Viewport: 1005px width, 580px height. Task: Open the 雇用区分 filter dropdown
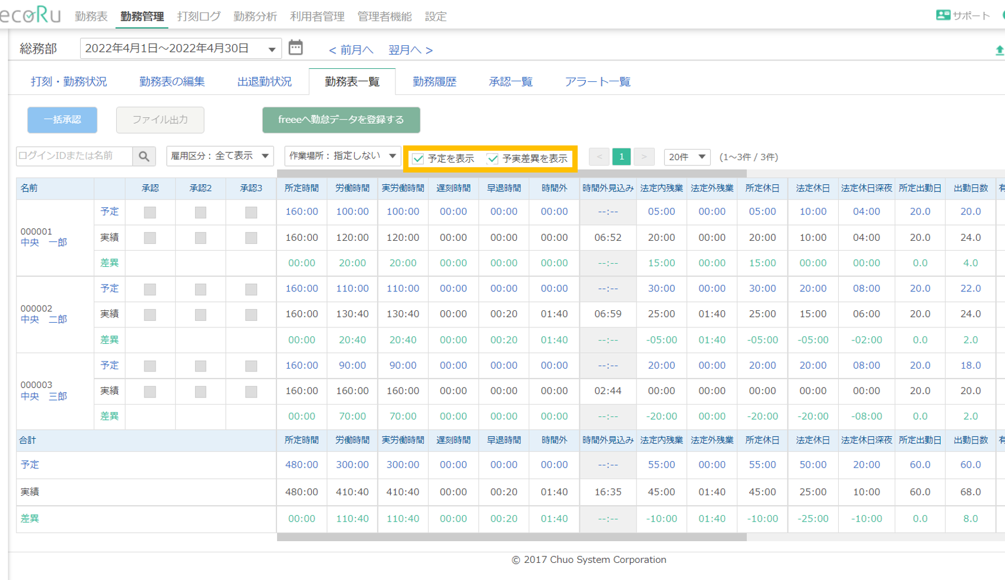click(x=219, y=156)
